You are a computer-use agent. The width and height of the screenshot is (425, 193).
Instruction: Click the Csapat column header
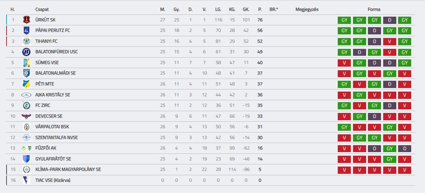(x=42, y=9)
